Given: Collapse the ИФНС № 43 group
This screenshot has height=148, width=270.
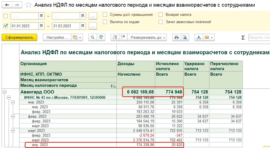Looking at the screenshot, I should coord(9,98).
